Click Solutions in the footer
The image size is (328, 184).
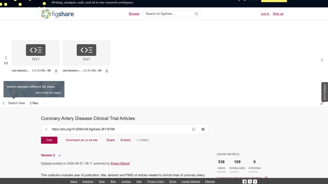pyautogui.click(x=88, y=181)
